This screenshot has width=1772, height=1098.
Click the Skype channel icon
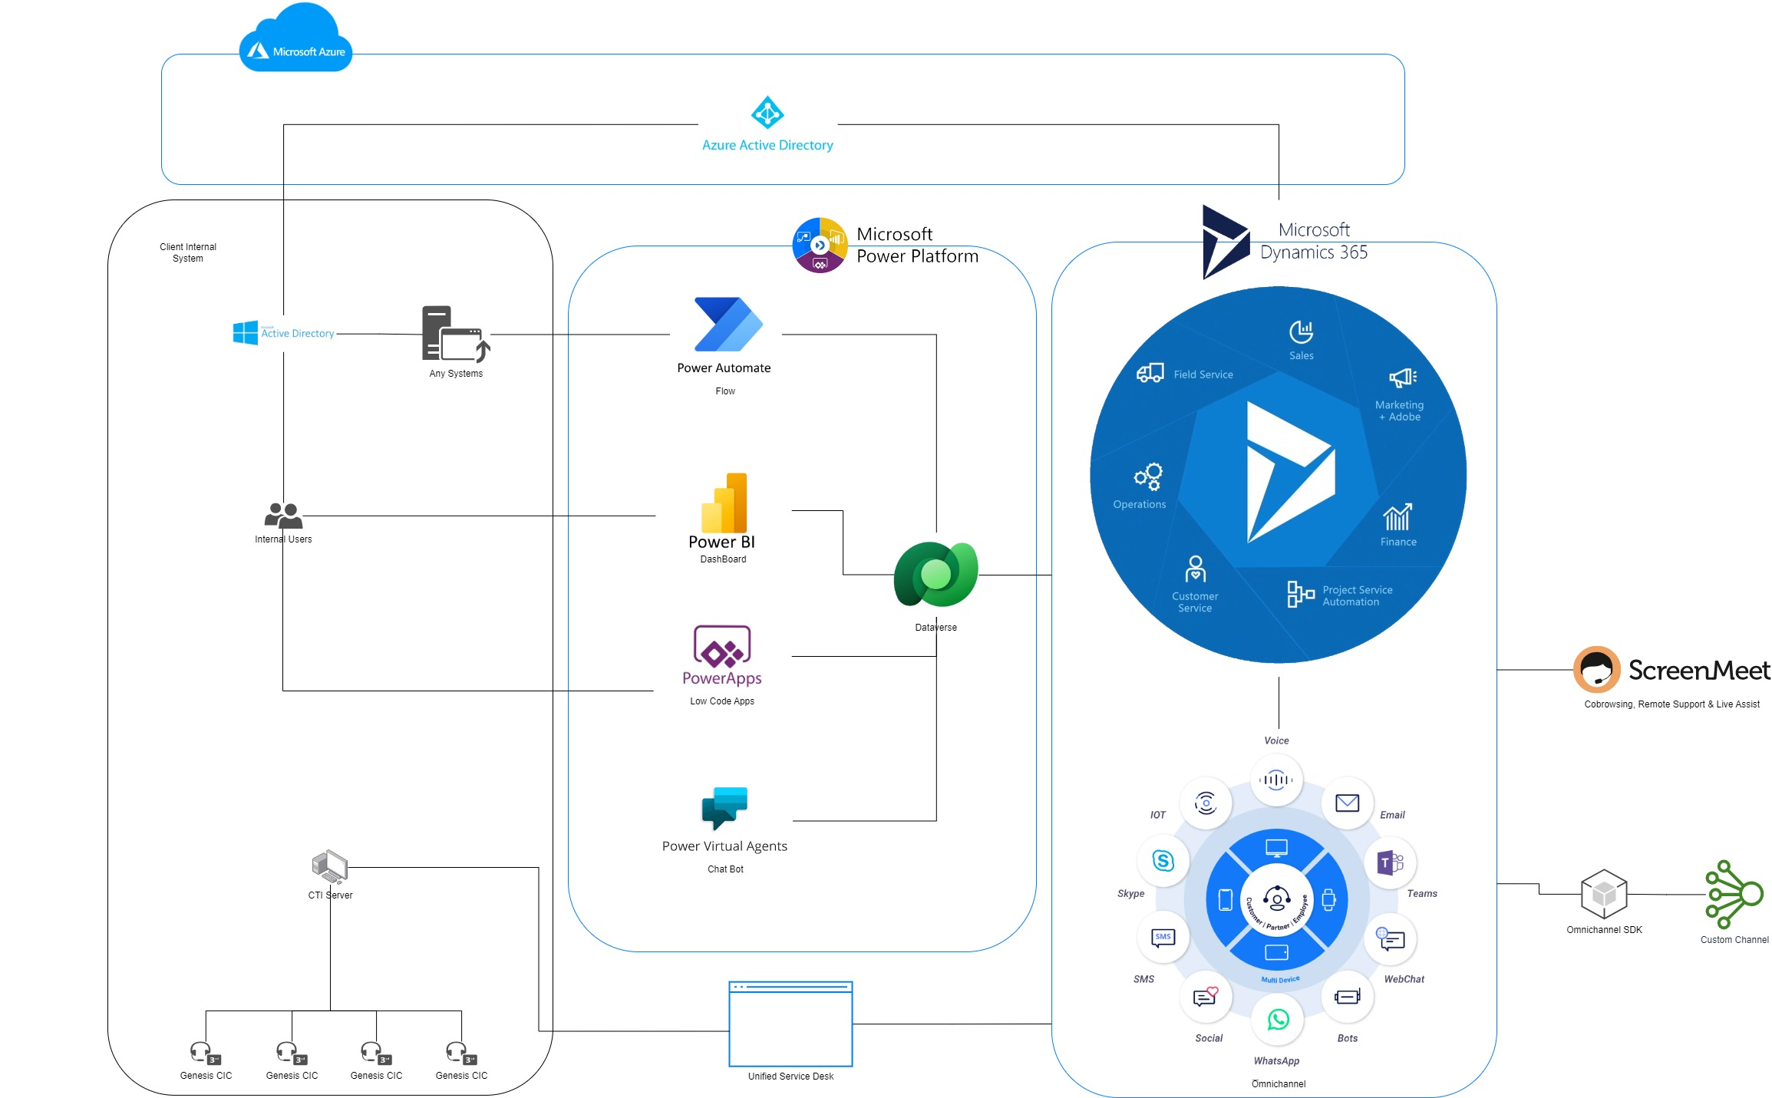point(1163,861)
